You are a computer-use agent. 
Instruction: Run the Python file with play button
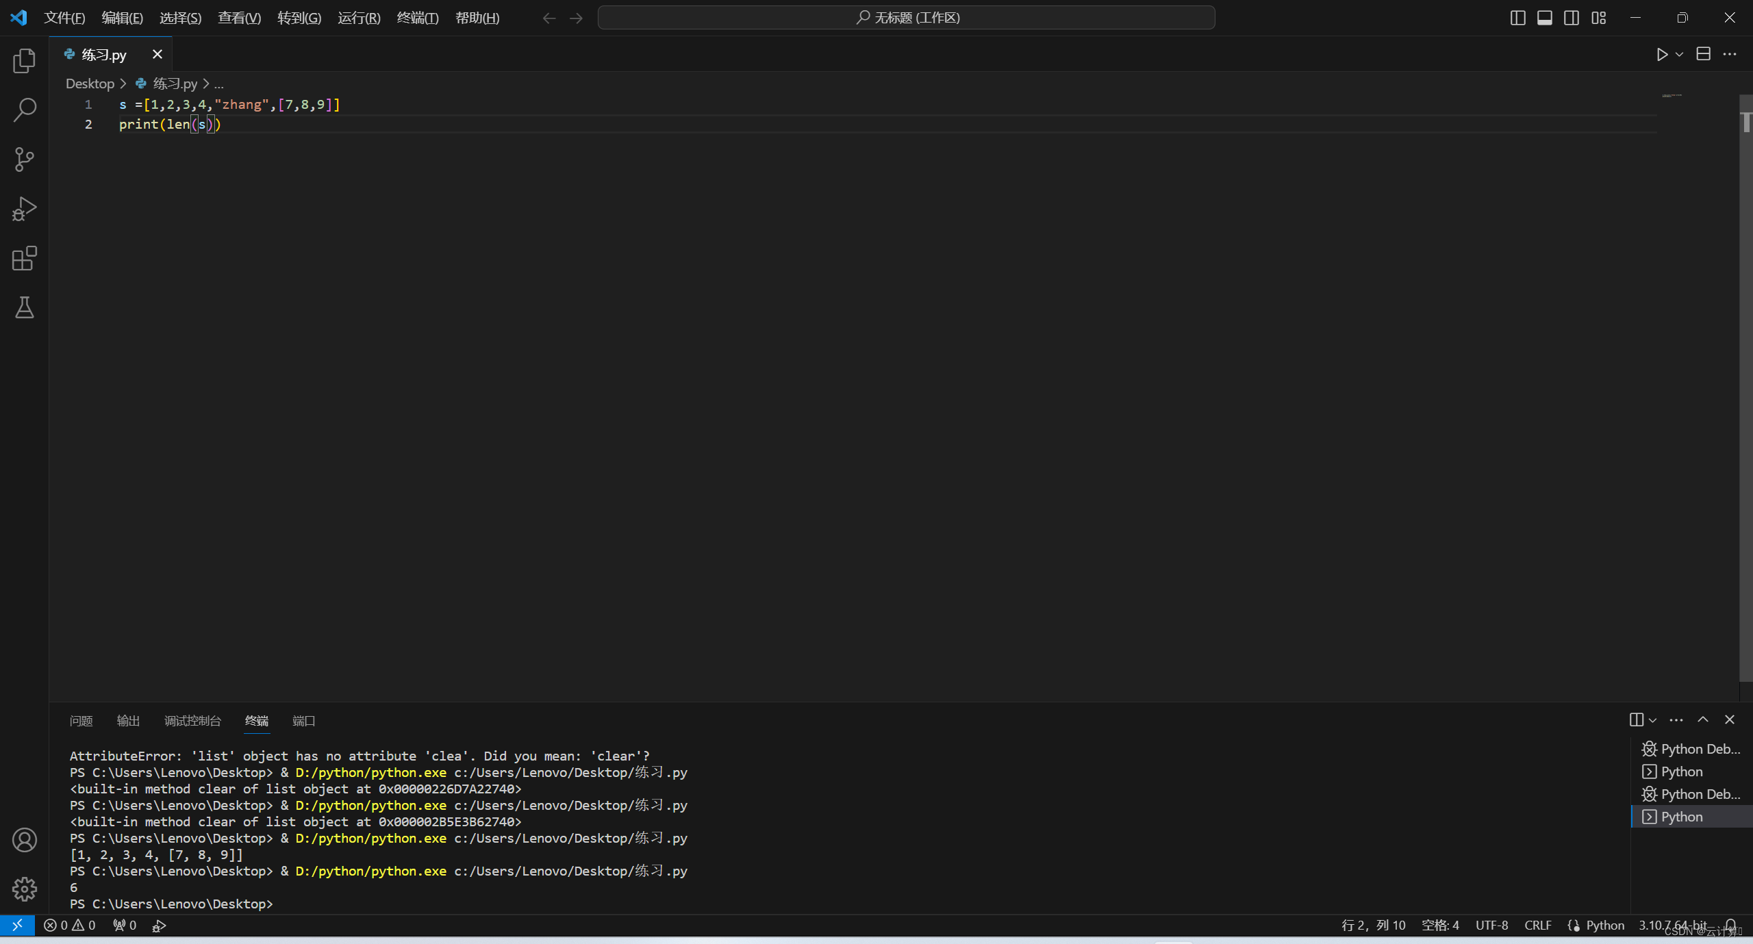1661,54
